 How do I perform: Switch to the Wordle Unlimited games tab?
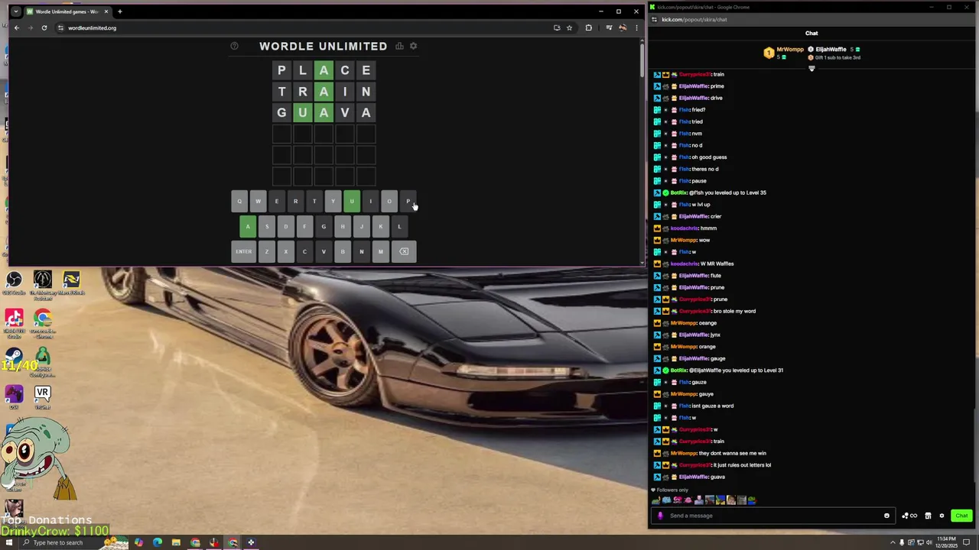click(x=67, y=11)
